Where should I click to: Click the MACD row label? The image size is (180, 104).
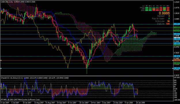click(x=142, y=8)
